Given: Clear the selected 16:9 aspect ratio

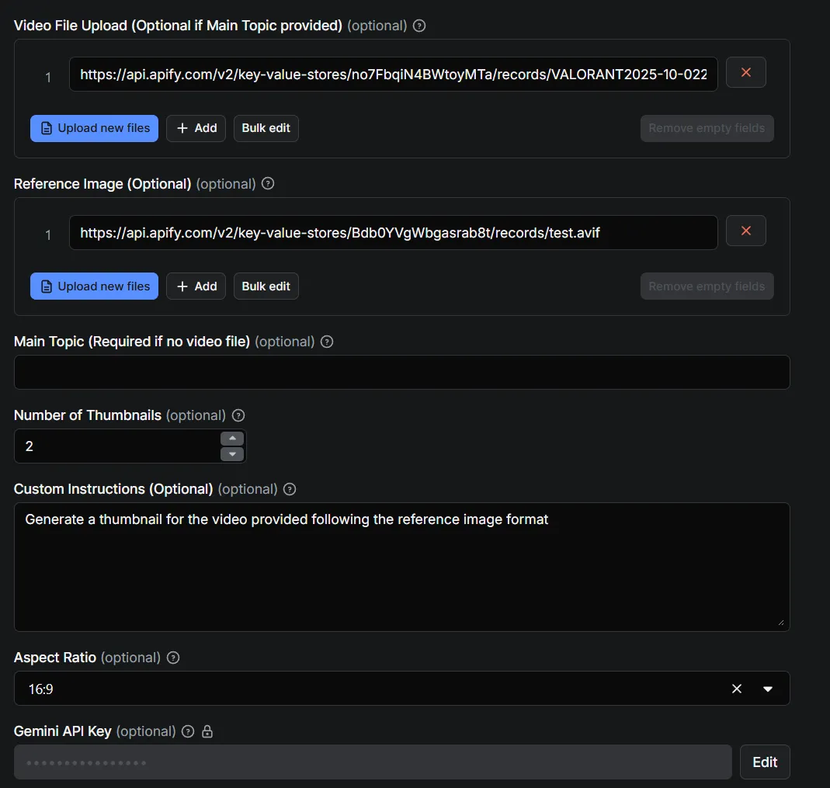Looking at the screenshot, I should [x=736, y=689].
